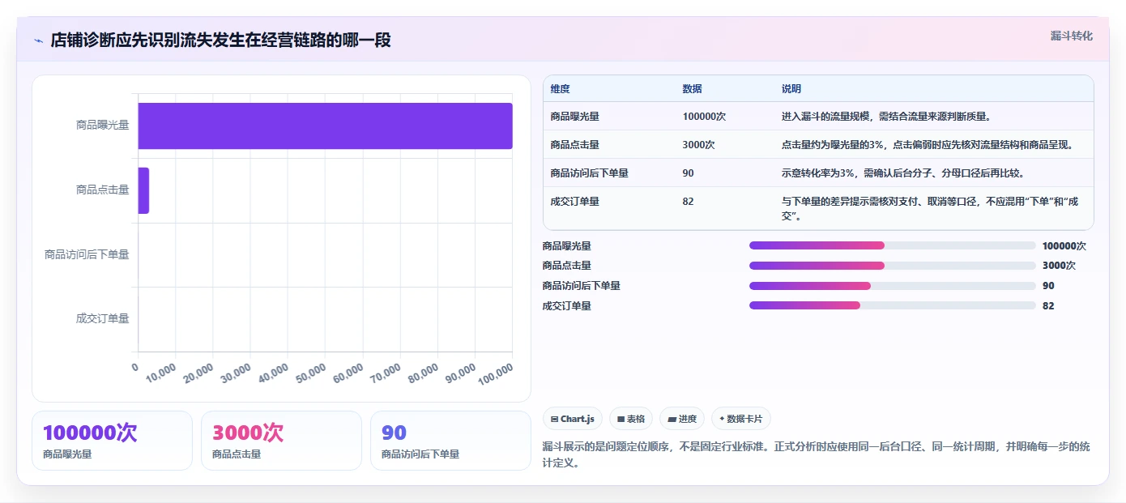1126x503 pixels.
Task: Click the 数据 column header in the table
Action: pos(692,88)
